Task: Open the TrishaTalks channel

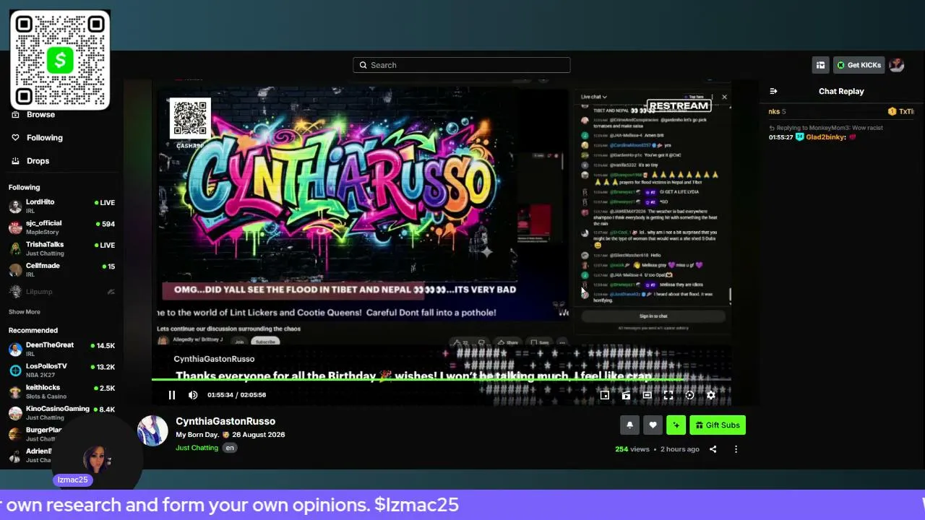Action: (61, 248)
